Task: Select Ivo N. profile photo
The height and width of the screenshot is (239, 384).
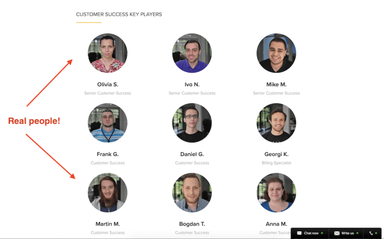Action: pyautogui.click(x=192, y=53)
